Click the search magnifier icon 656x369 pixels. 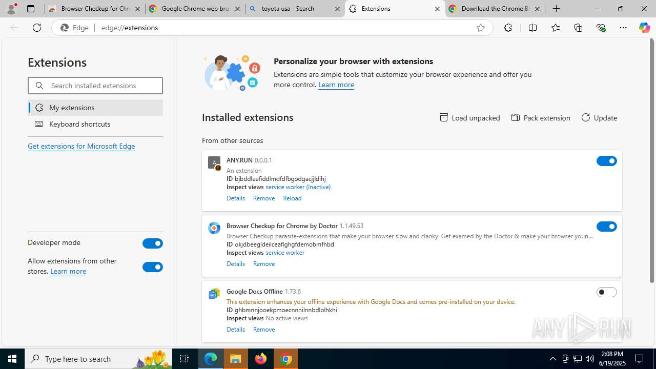pyautogui.click(x=39, y=86)
